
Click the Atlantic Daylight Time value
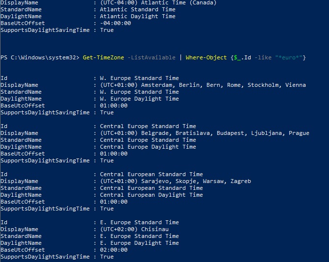pyautogui.click(x=137, y=16)
